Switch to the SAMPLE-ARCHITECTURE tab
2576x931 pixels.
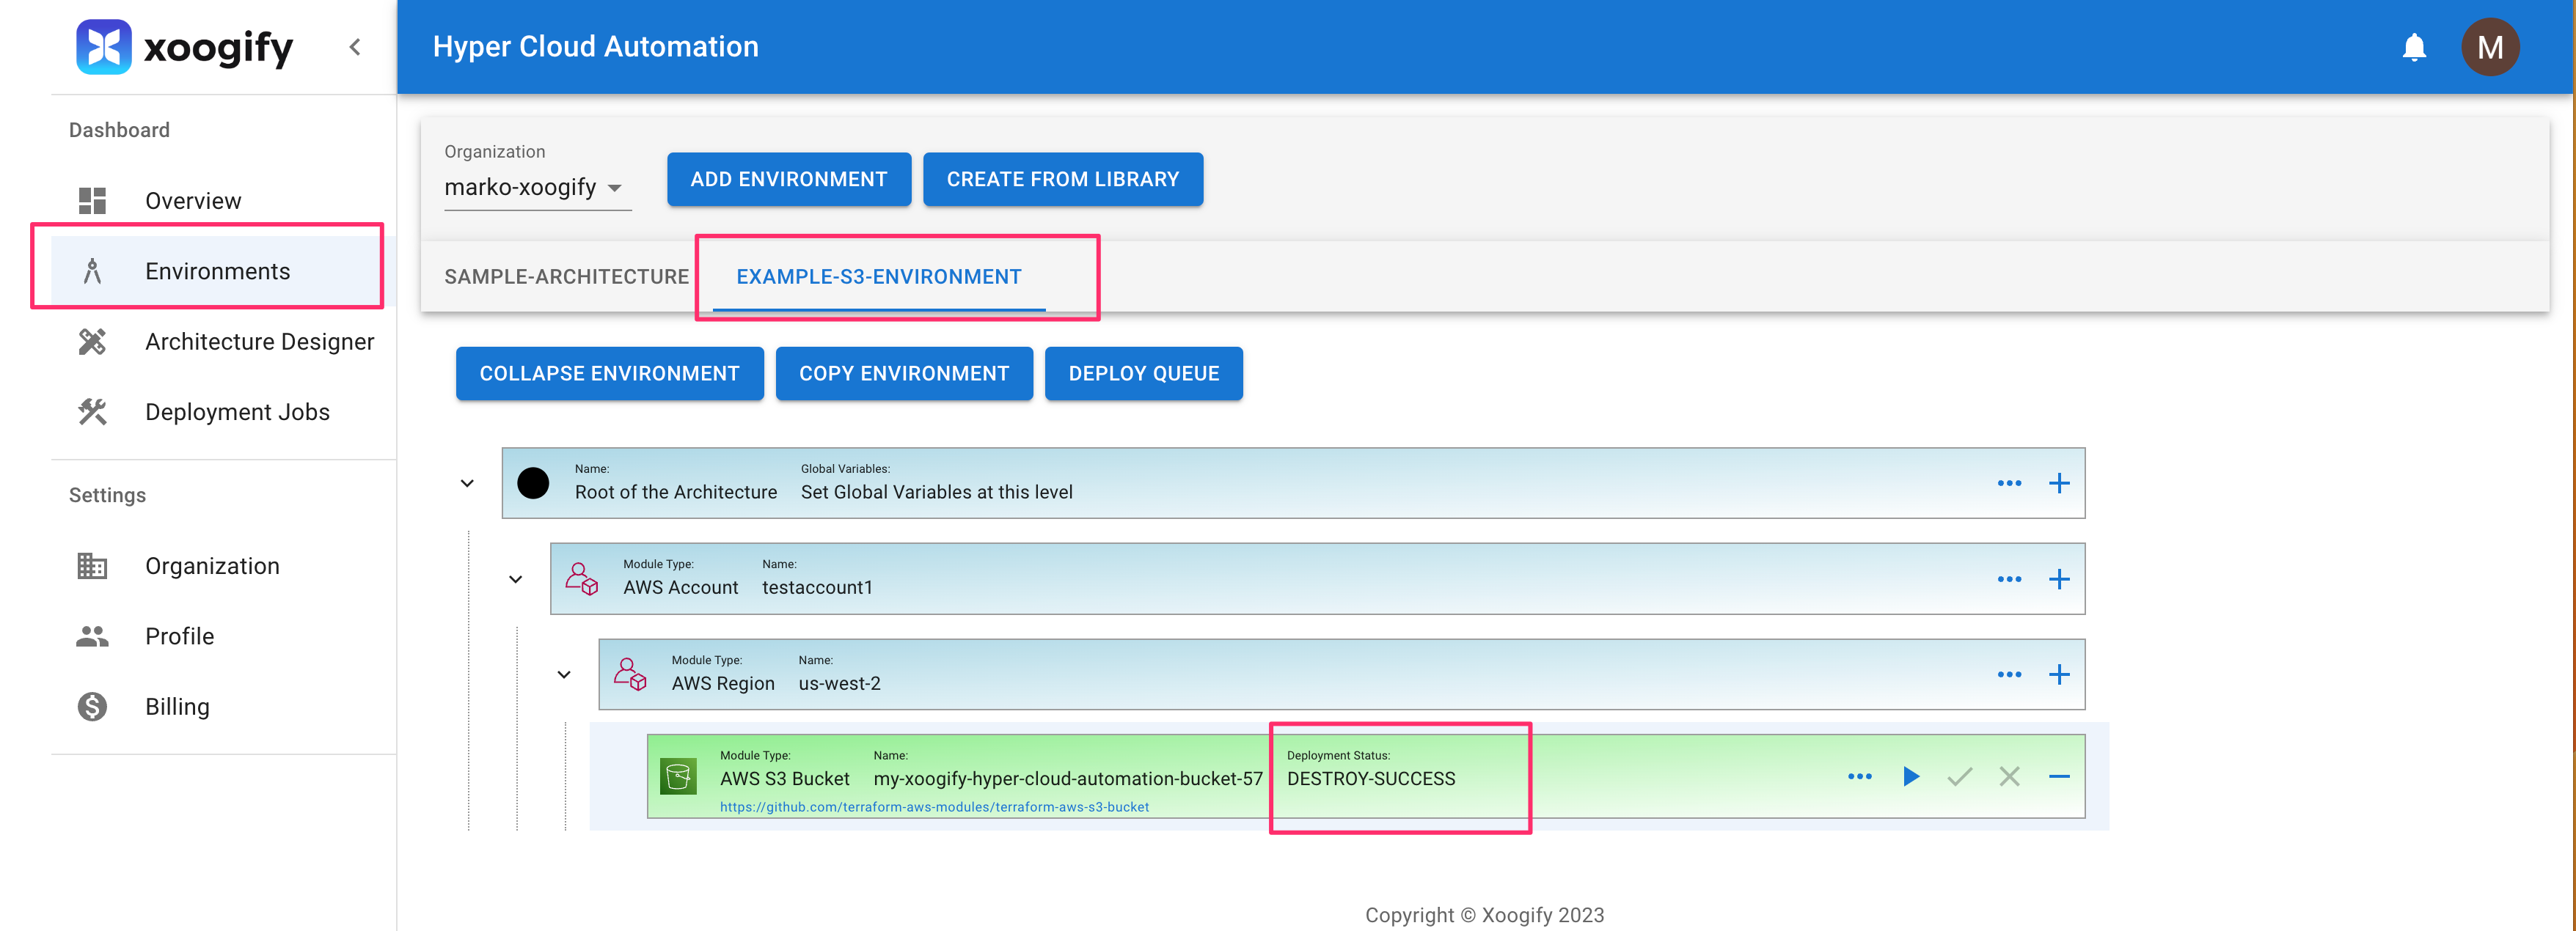click(x=566, y=276)
